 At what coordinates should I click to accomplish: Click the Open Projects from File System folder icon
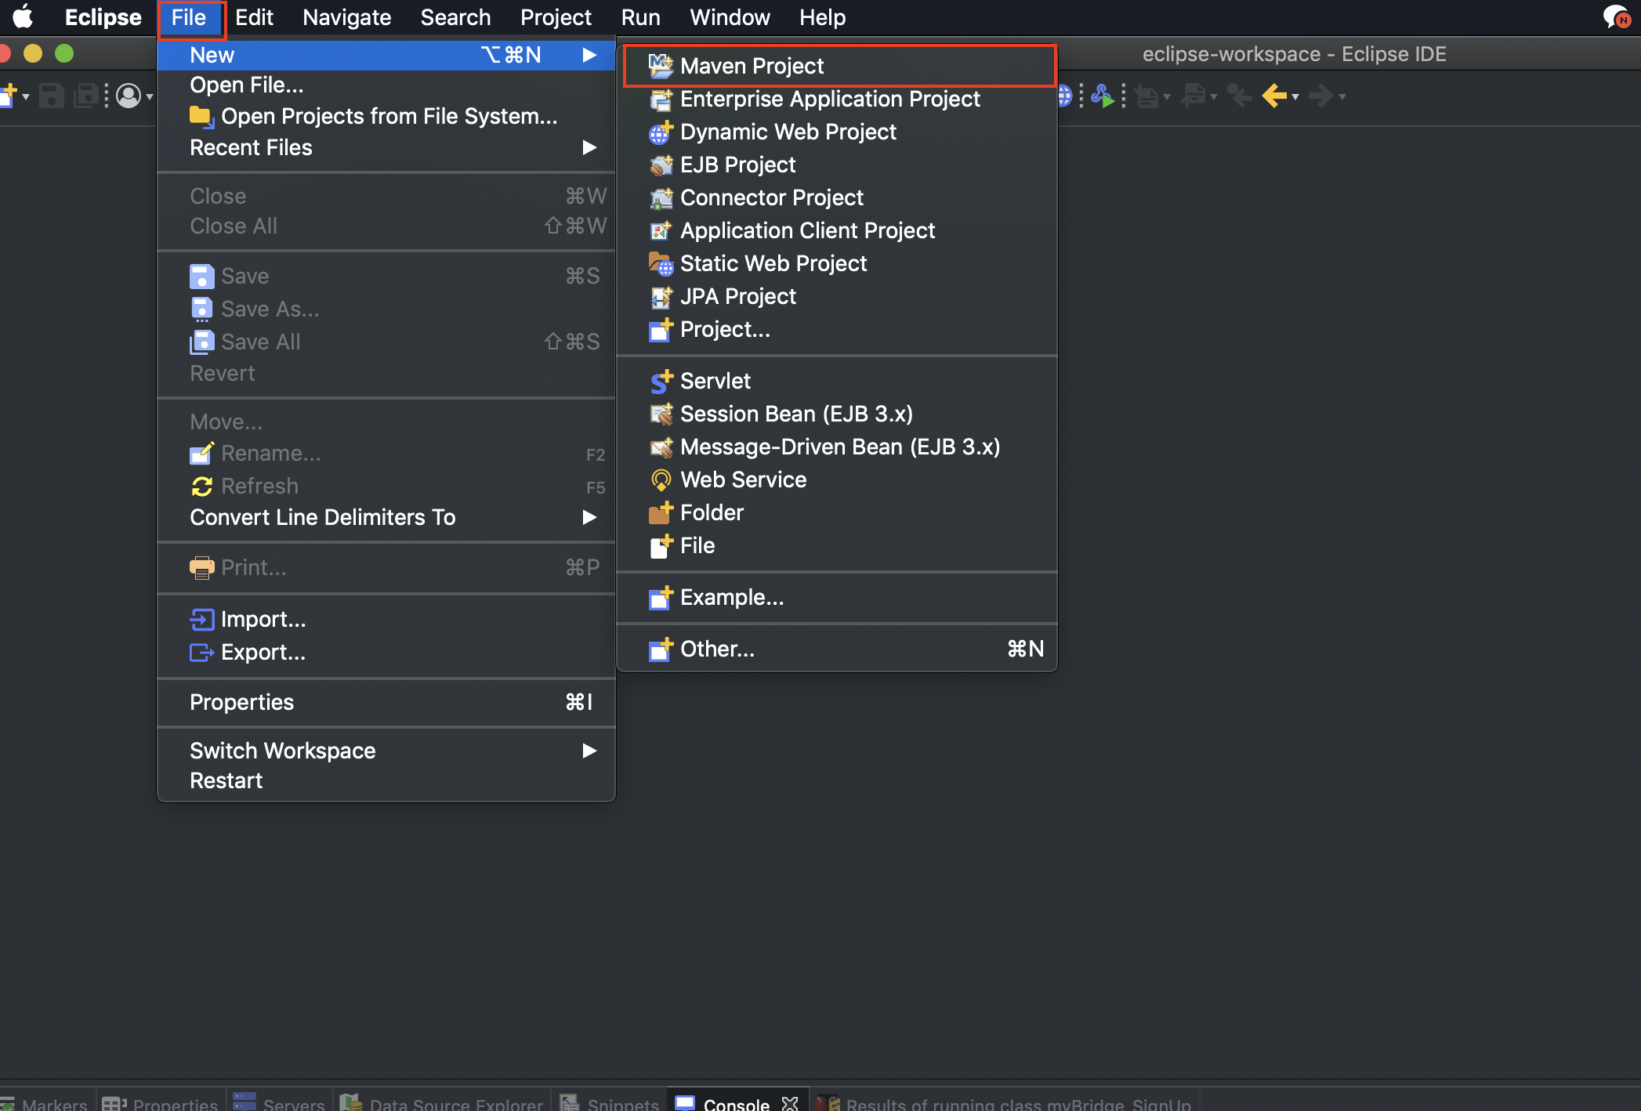(201, 117)
